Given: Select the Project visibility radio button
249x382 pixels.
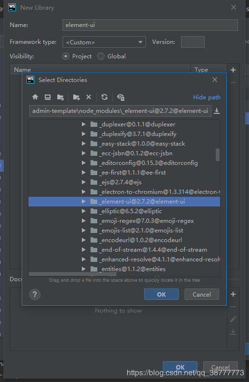Looking at the screenshot, I should tap(66, 56).
